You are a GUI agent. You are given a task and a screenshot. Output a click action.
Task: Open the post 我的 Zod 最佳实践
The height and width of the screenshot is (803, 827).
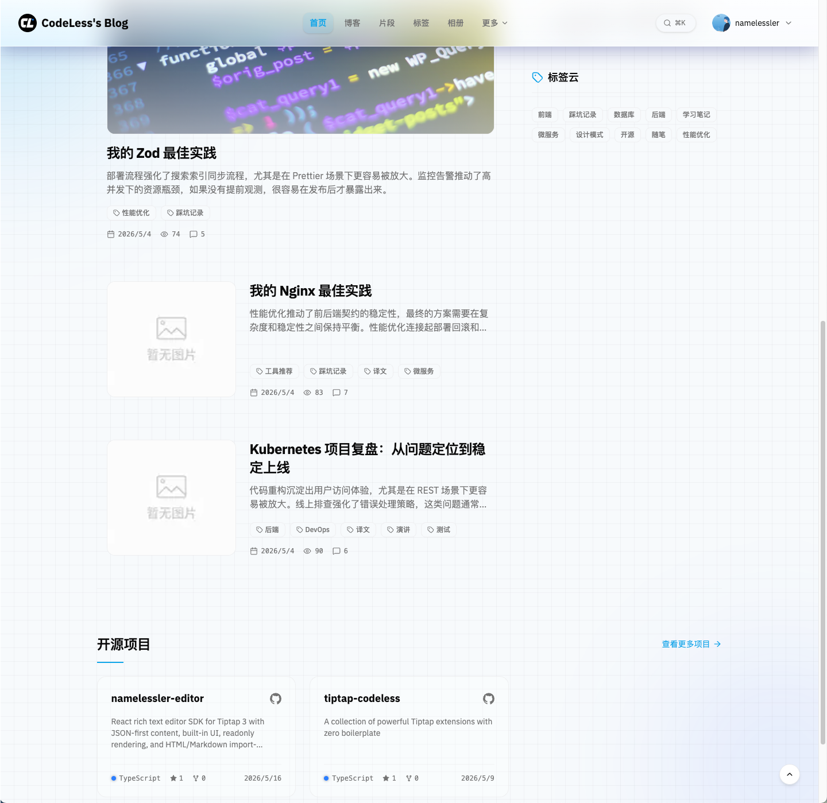tap(161, 153)
